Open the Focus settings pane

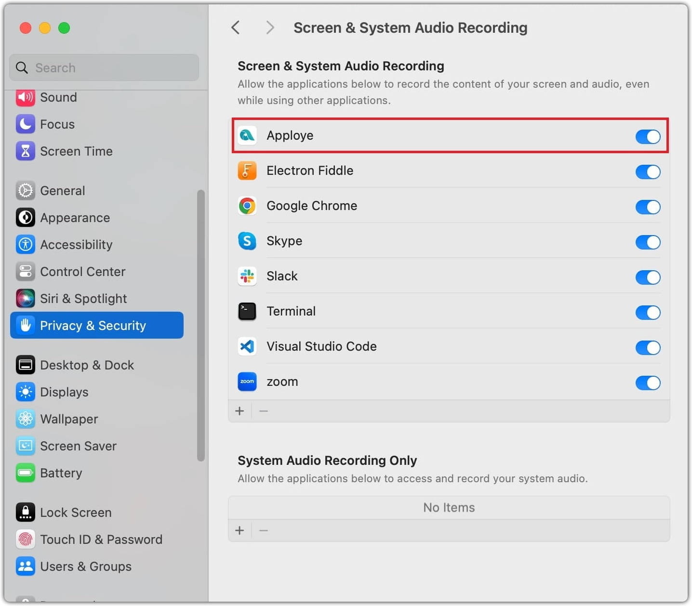tap(57, 124)
